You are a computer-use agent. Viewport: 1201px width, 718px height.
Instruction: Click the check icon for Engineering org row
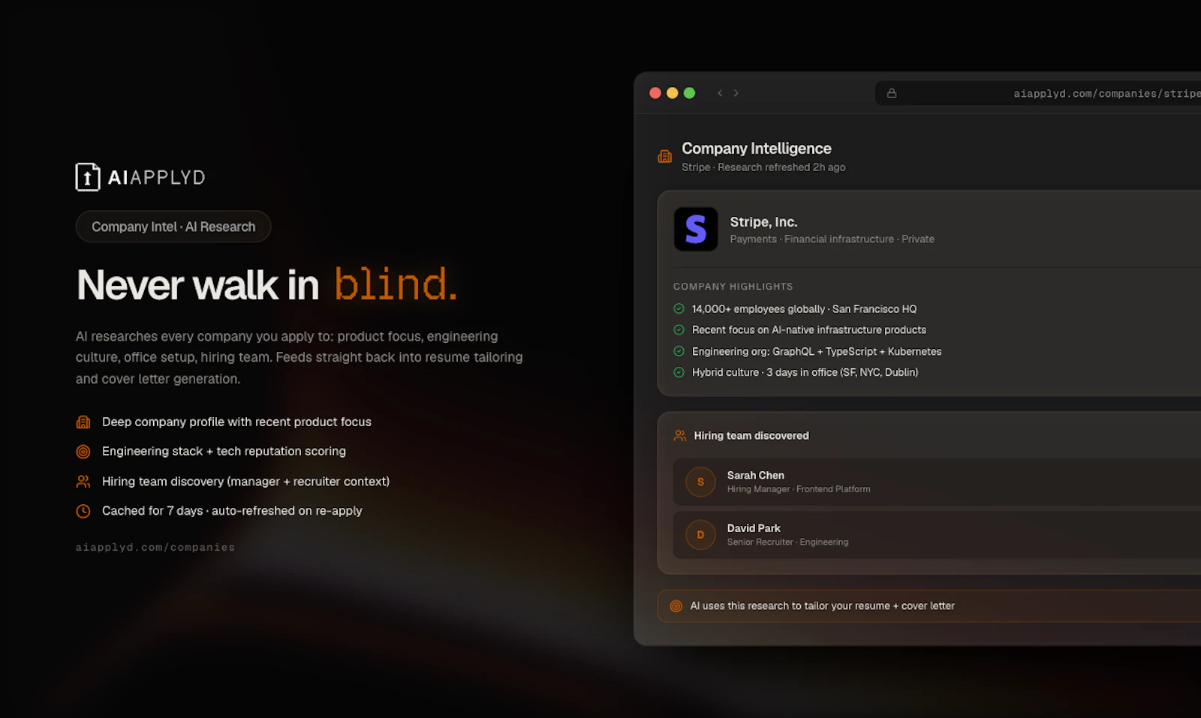pyautogui.click(x=679, y=351)
